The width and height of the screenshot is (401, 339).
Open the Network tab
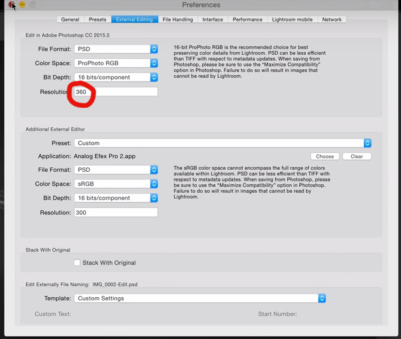coord(332,20)
